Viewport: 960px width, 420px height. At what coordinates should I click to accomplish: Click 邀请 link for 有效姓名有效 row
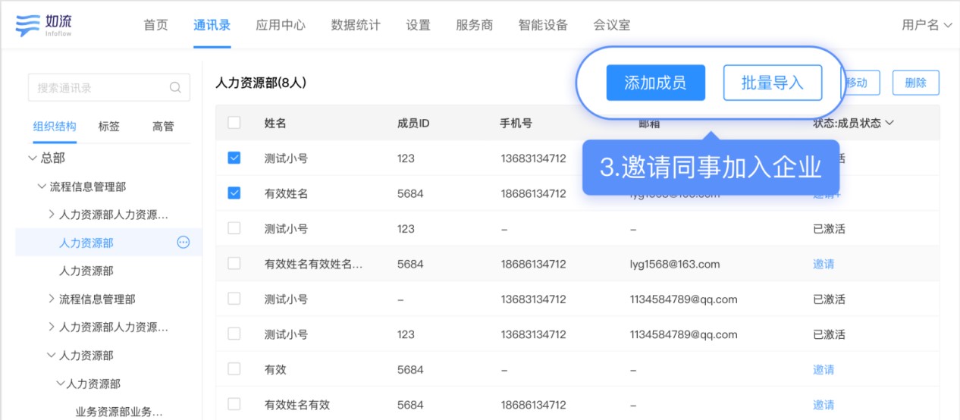point(824,405)
